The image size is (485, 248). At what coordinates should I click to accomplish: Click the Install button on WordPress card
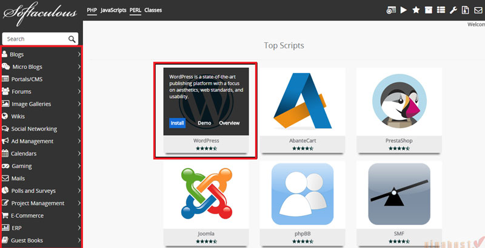(x=178, y=123)
